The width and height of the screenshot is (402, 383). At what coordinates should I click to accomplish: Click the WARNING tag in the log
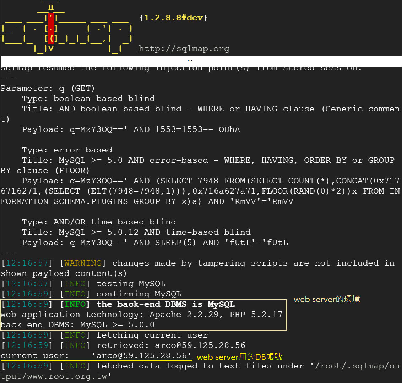point(83,263)
